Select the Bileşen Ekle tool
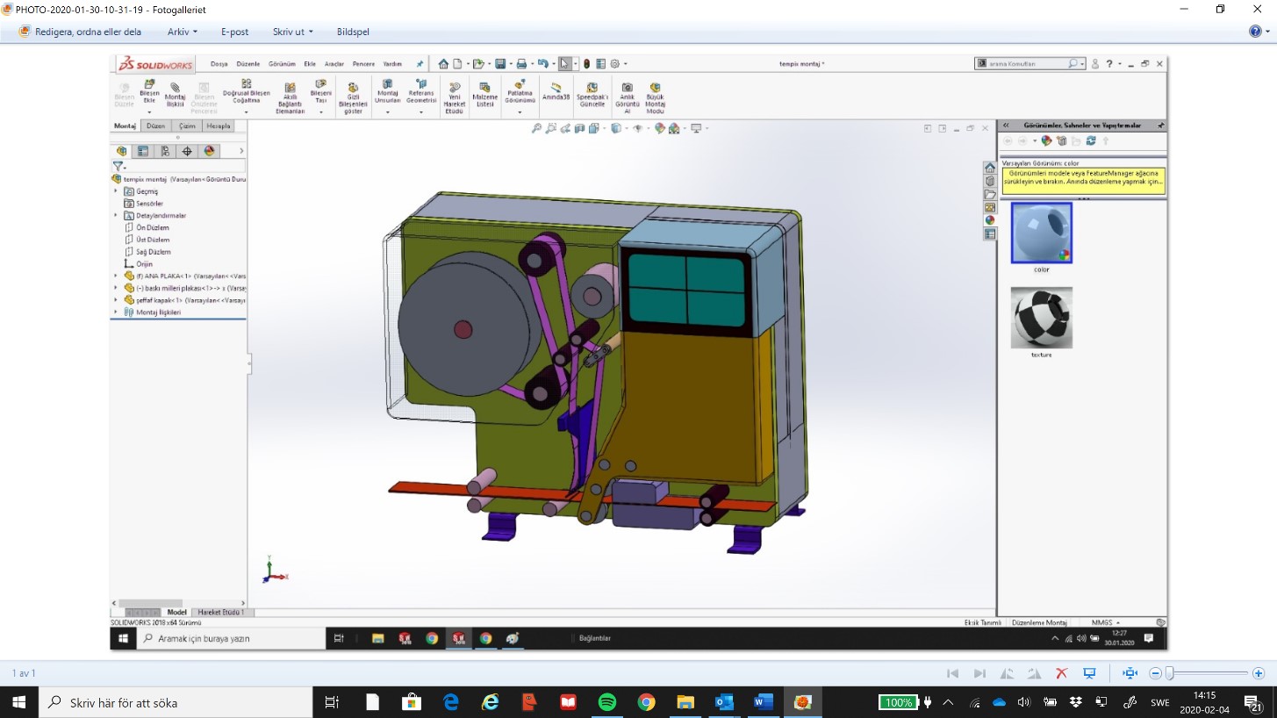 click(x=149, y=94)
